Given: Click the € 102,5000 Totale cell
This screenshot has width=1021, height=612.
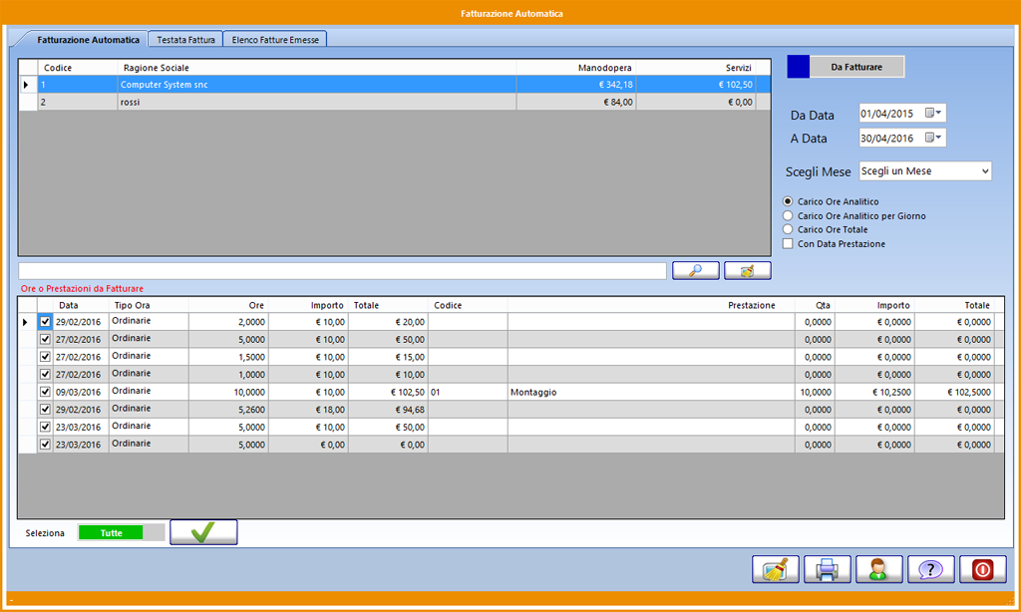Looking at the screenshot, I should [x=954, y=392].
